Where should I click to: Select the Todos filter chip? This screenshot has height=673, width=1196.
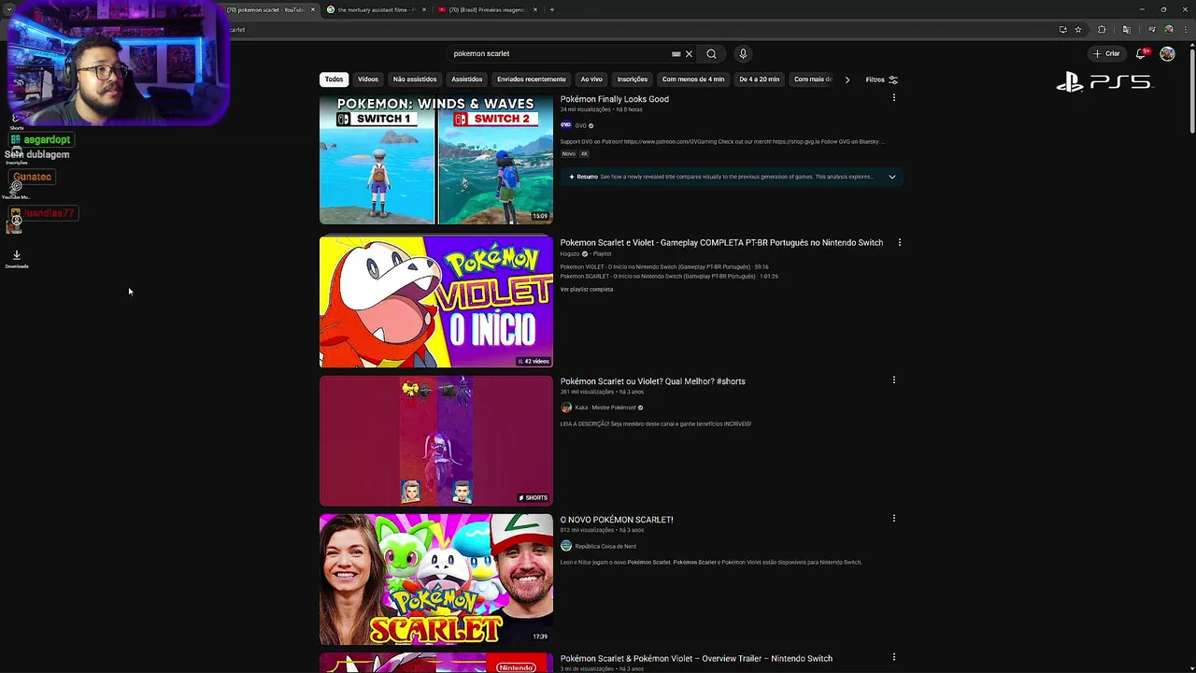pos(334,79)
